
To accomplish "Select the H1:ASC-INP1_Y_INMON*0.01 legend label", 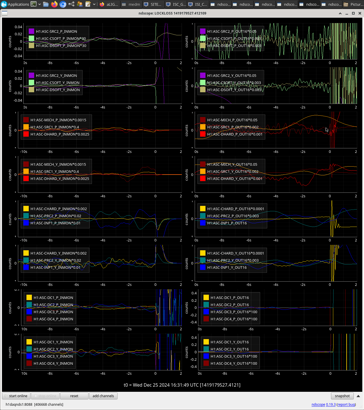I will click(x=55, y=267).
